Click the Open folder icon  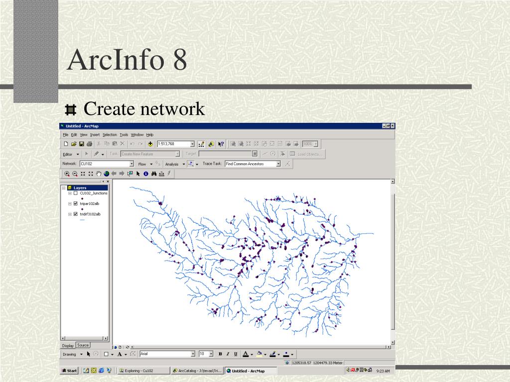point(74,144)
